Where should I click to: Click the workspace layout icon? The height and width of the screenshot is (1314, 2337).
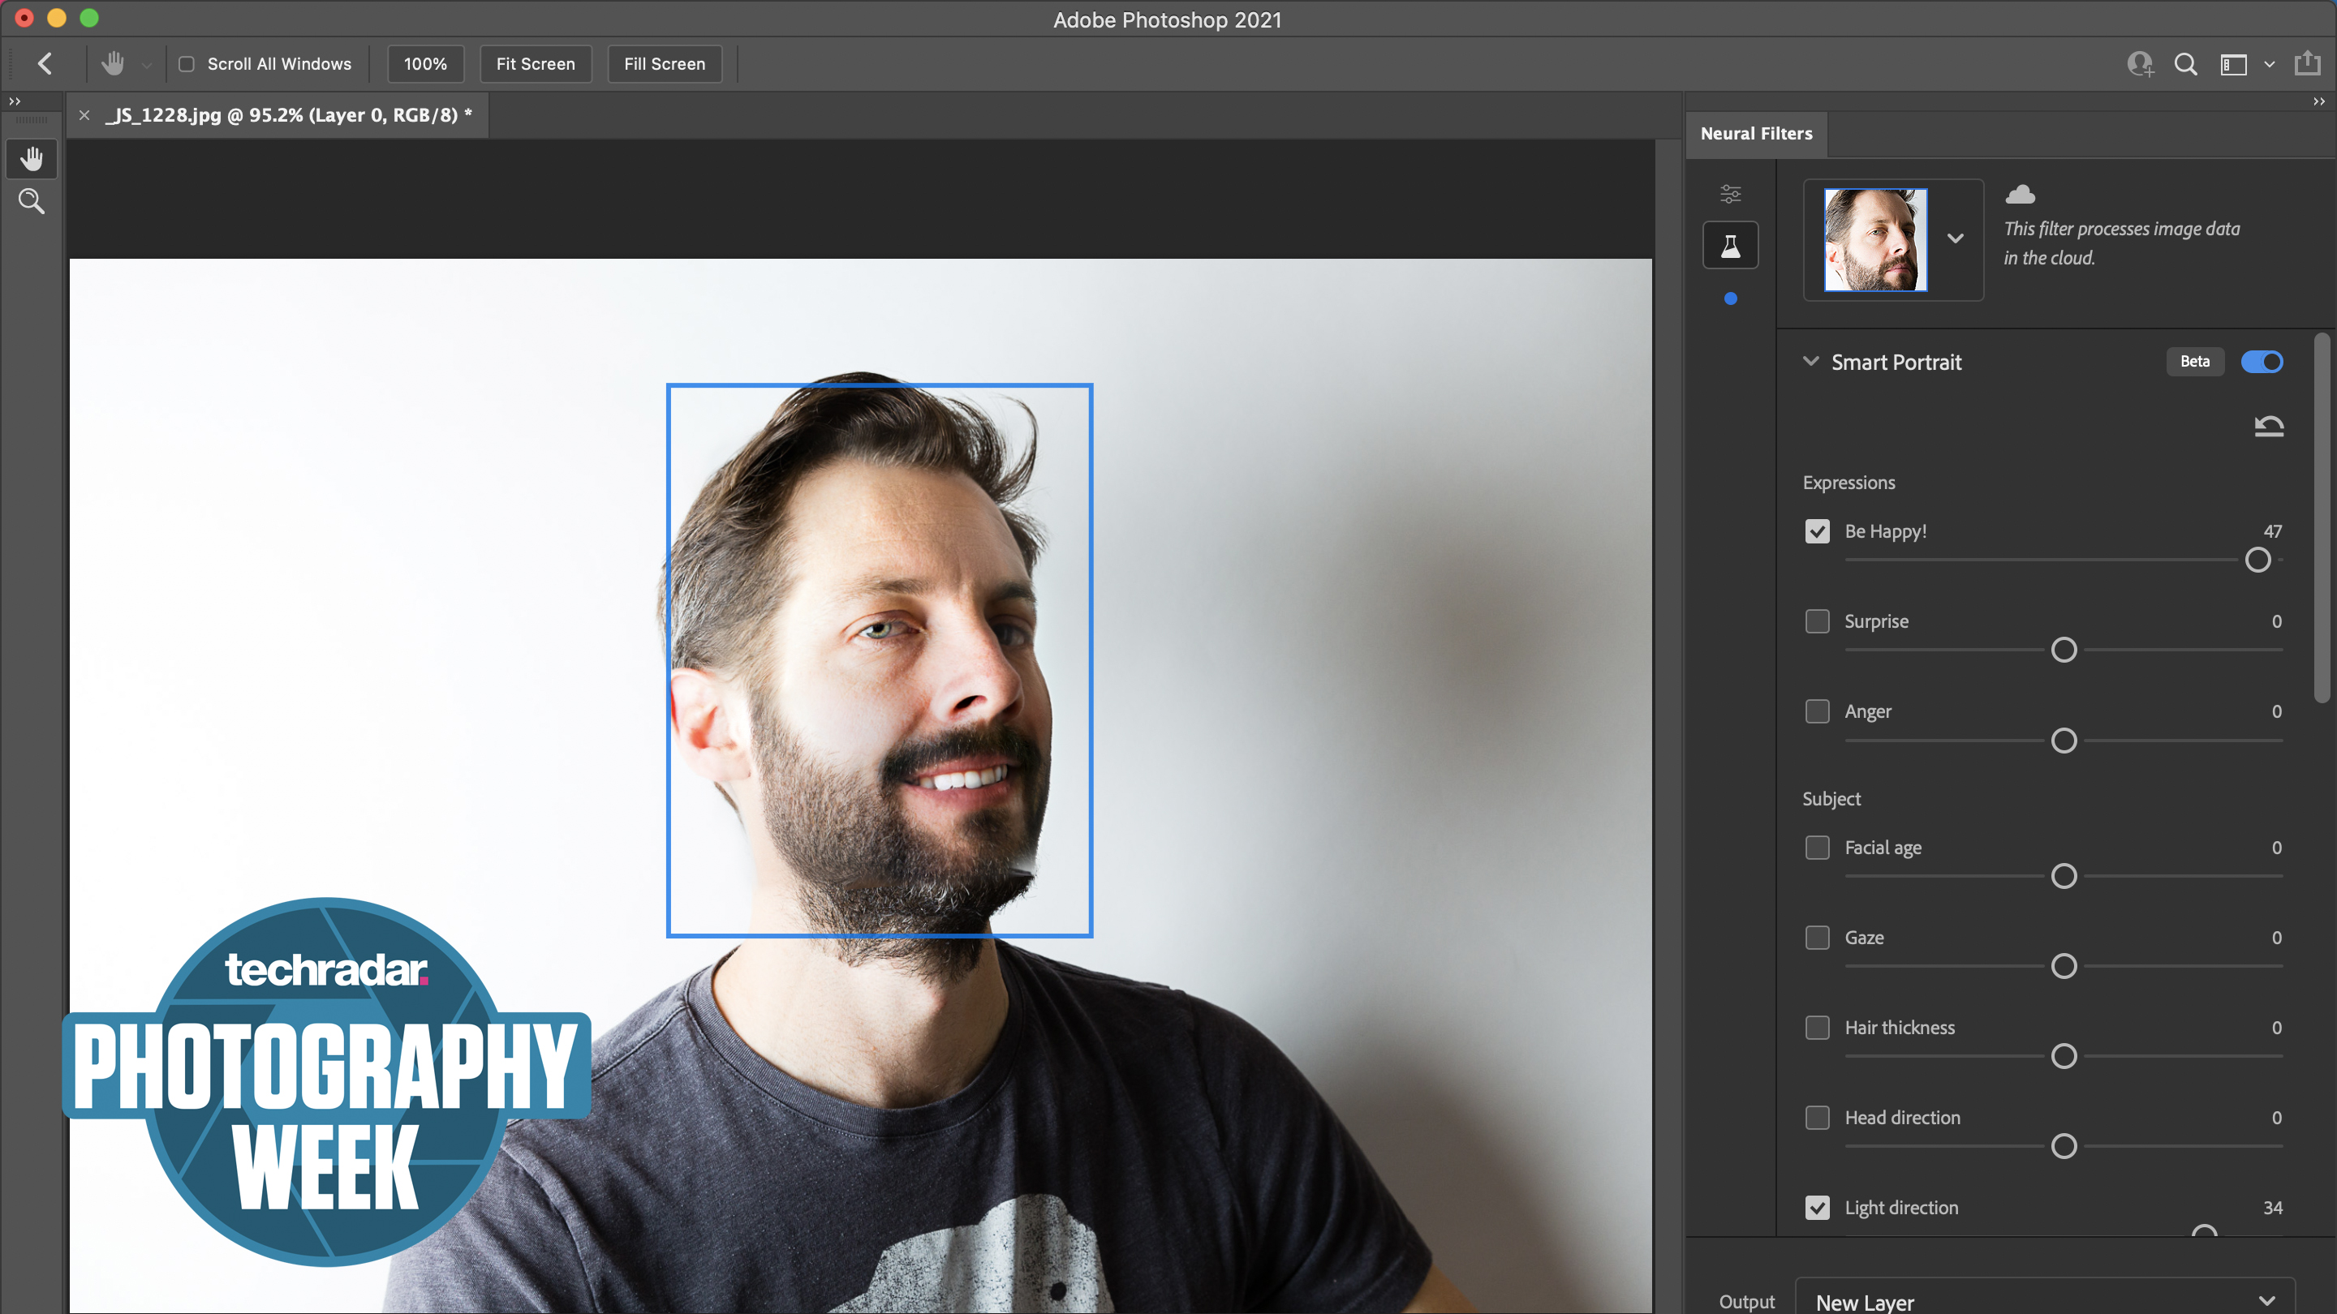[2232, 64]
